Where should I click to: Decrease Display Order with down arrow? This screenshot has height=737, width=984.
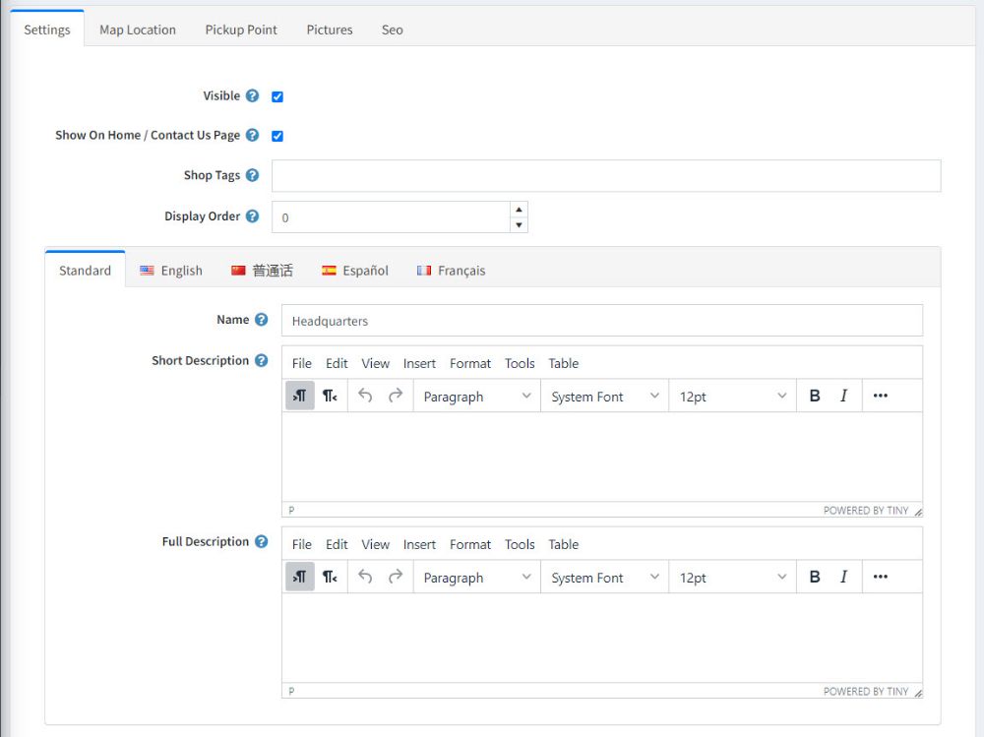coord(519,224)
